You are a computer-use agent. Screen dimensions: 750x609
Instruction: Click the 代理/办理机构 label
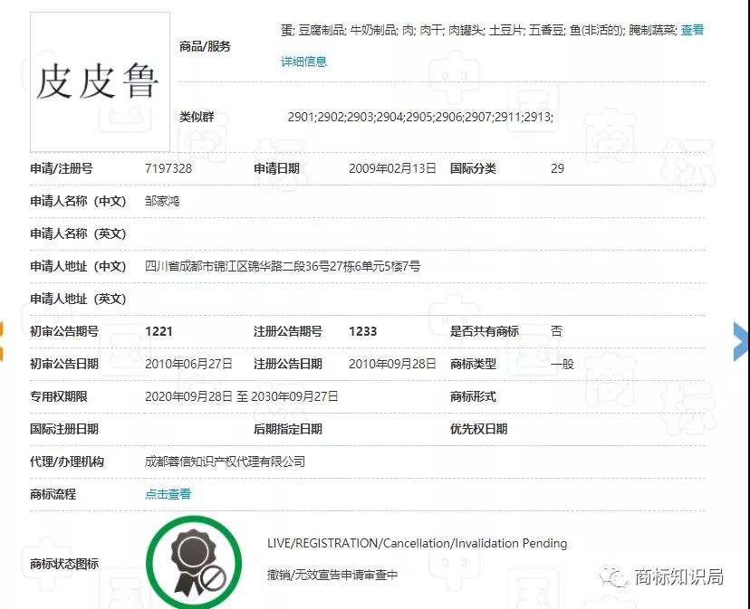point(67,462)
